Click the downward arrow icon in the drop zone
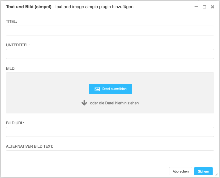The height and width of the screenshot is (178, 220). click(x=84, y=103)
